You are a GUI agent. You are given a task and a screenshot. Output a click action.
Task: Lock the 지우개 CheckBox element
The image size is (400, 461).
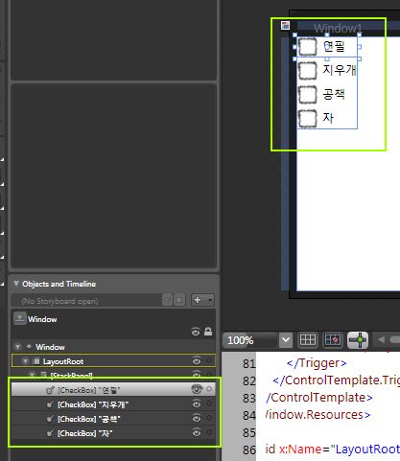[209, 403]
